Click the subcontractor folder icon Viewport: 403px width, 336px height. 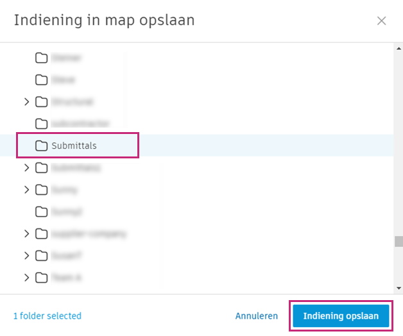click(x=42, y=124)
